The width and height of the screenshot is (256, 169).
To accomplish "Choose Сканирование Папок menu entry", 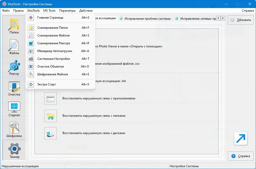I will pos(60,28).
